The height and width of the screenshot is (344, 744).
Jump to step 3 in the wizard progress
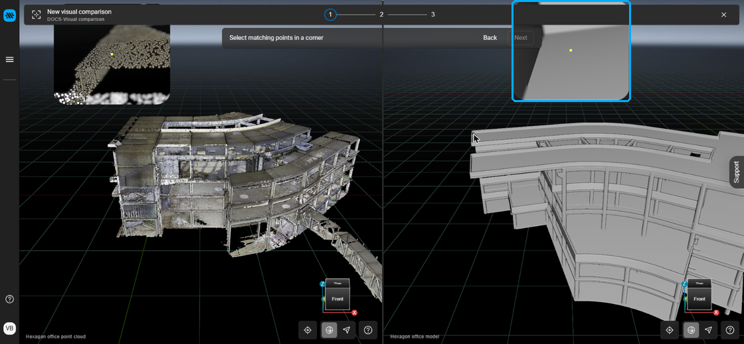432,15
